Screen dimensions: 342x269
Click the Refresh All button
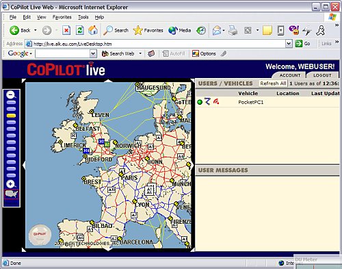point(273,84)
